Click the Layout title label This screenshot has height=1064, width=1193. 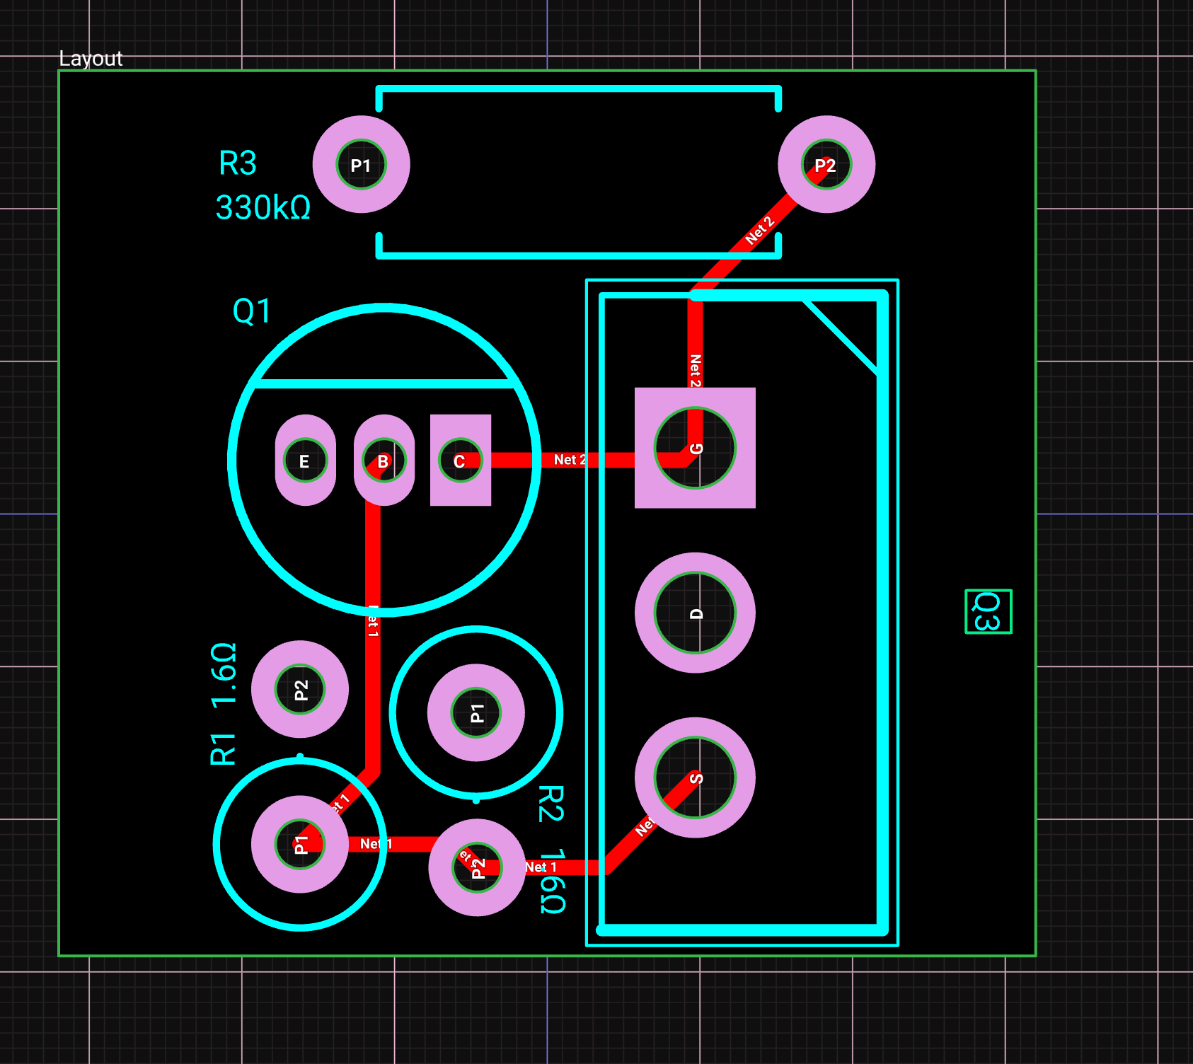pyautogui.click(x=91, y=59)
